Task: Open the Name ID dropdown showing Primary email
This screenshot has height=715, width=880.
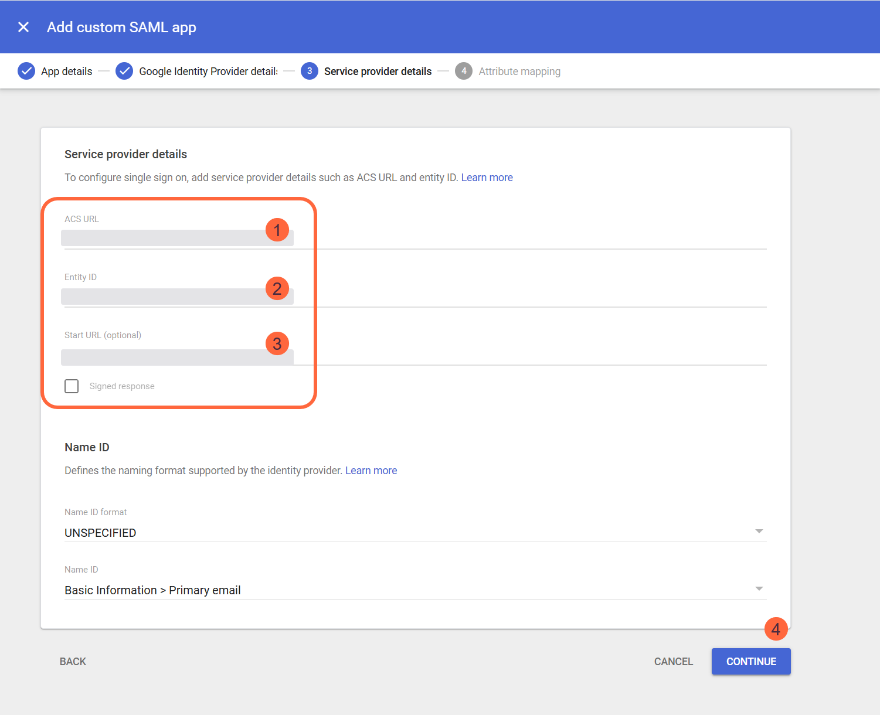Action: (x=759, y=588)
